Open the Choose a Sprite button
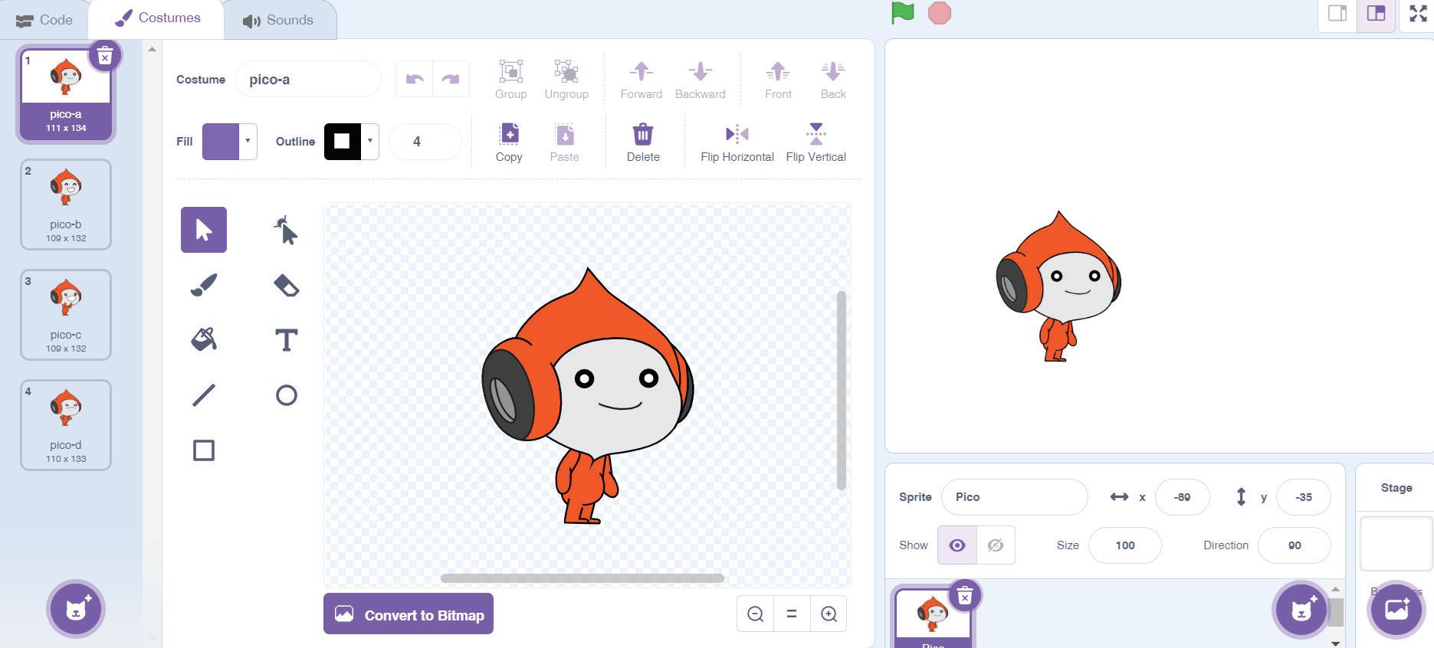 point(1301,610)
